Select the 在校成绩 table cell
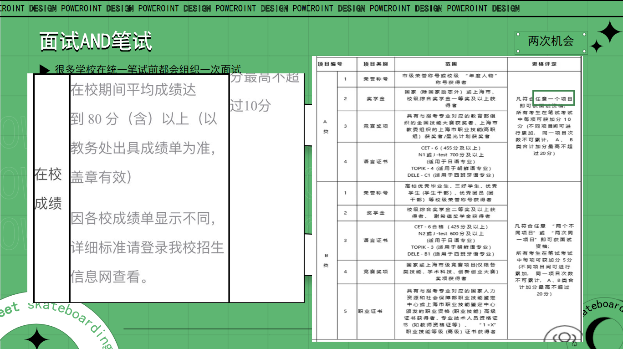623x349 pixels. (x=48, y=189)
